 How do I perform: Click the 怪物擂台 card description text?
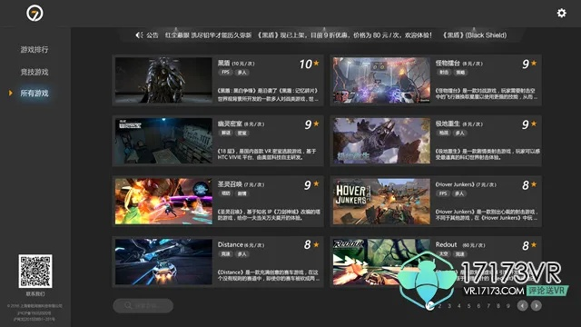click(x=487, y=94)
